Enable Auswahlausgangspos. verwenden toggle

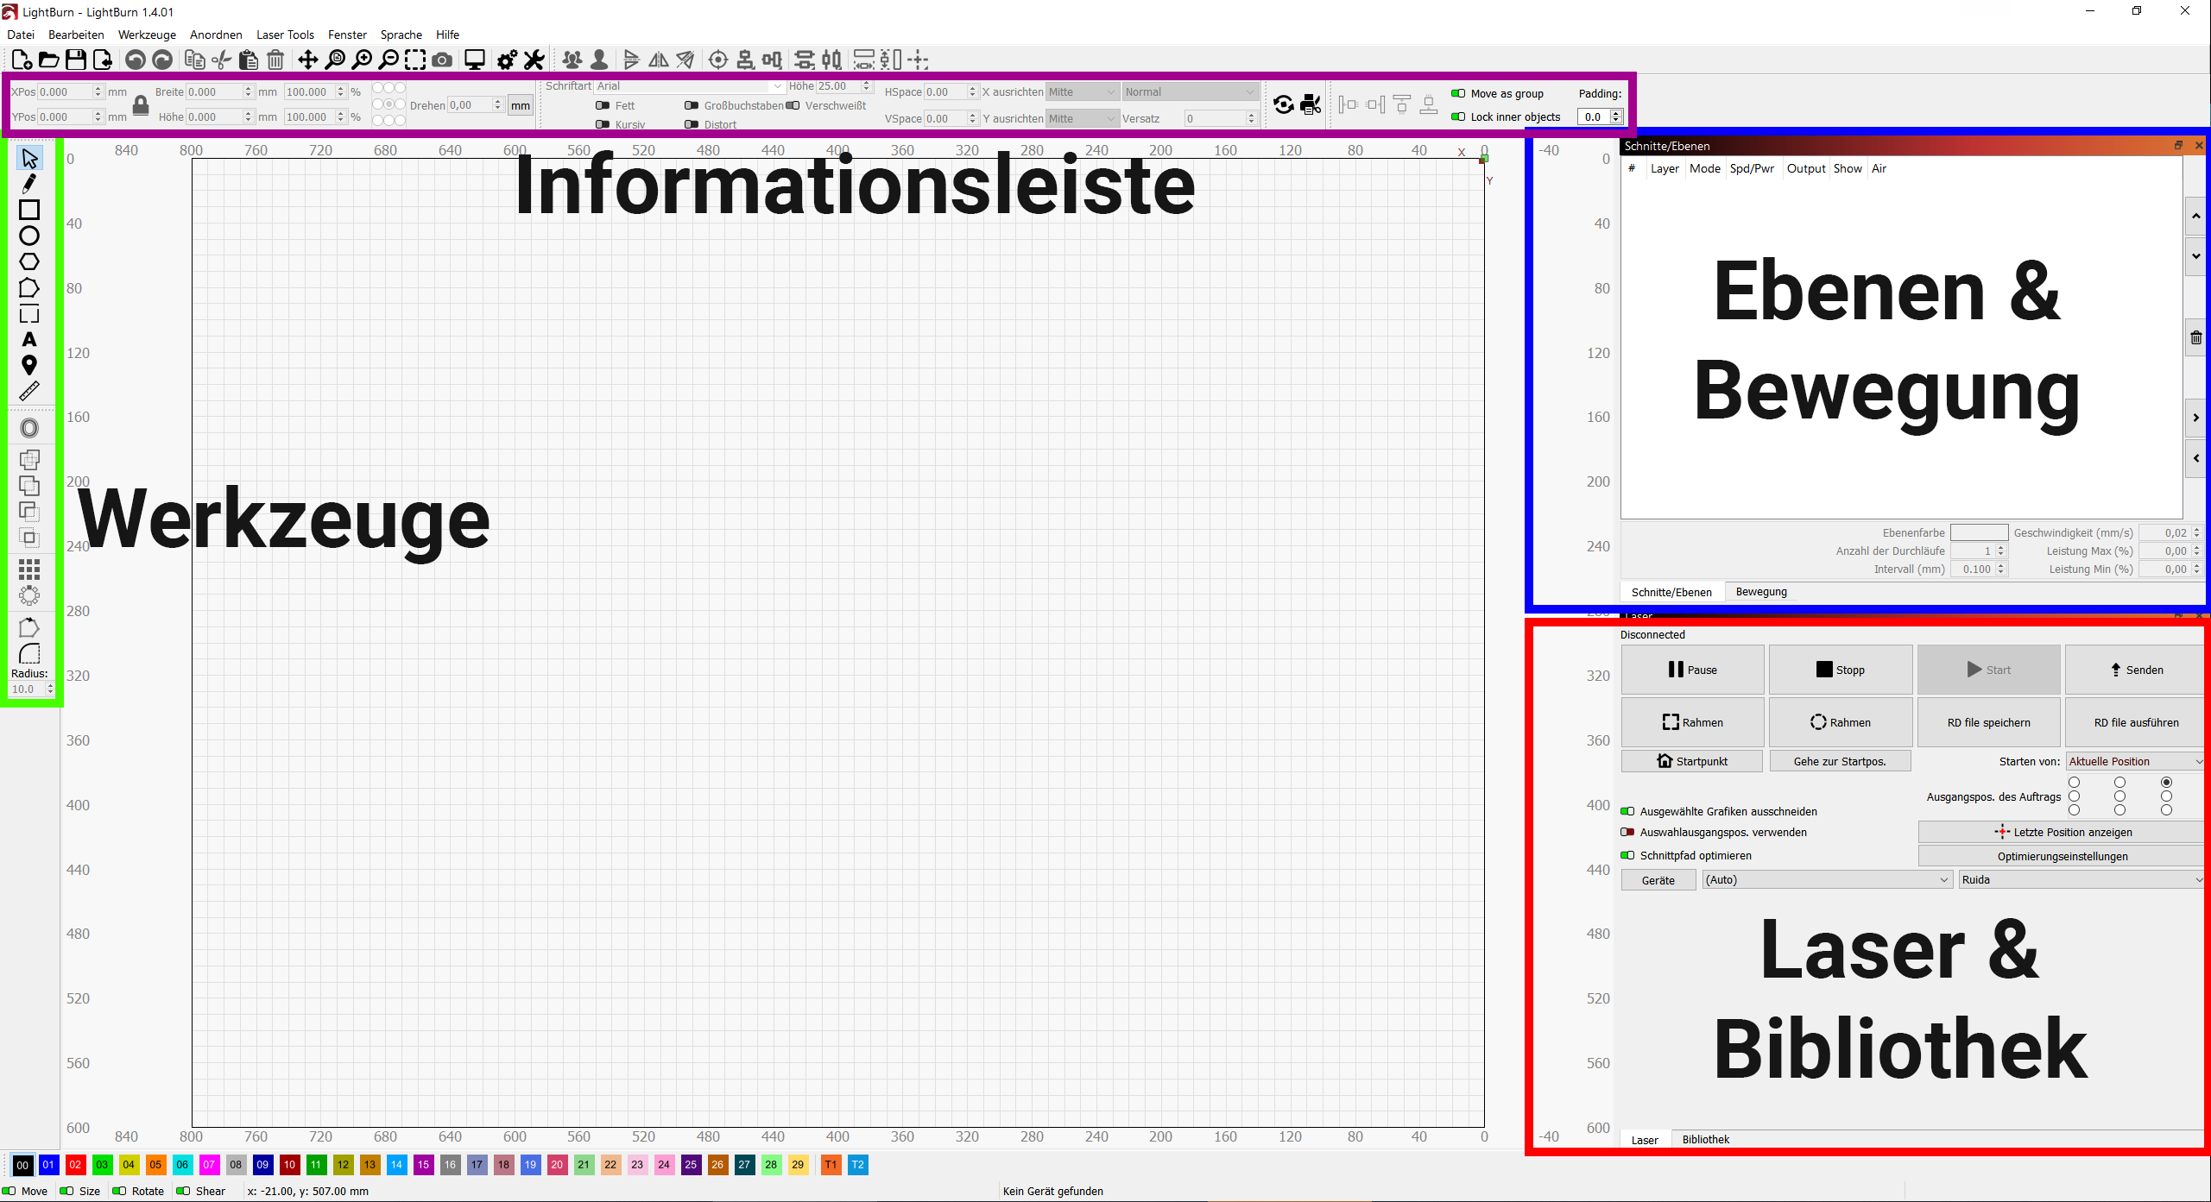(1627, 832)
